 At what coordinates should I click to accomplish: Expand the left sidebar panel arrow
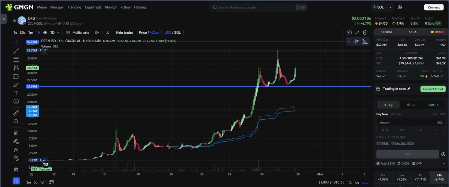point(4,18)
